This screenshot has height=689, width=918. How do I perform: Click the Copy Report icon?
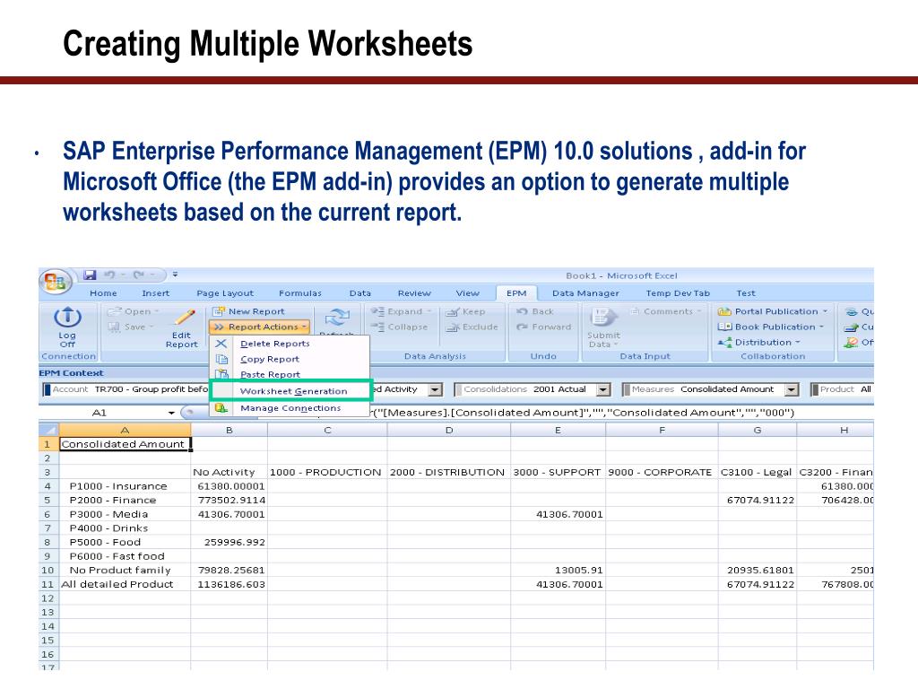221,359
